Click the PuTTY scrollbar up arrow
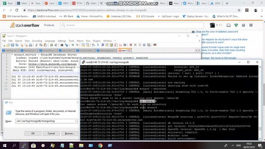The image size is (265, 149). point(260,67)
